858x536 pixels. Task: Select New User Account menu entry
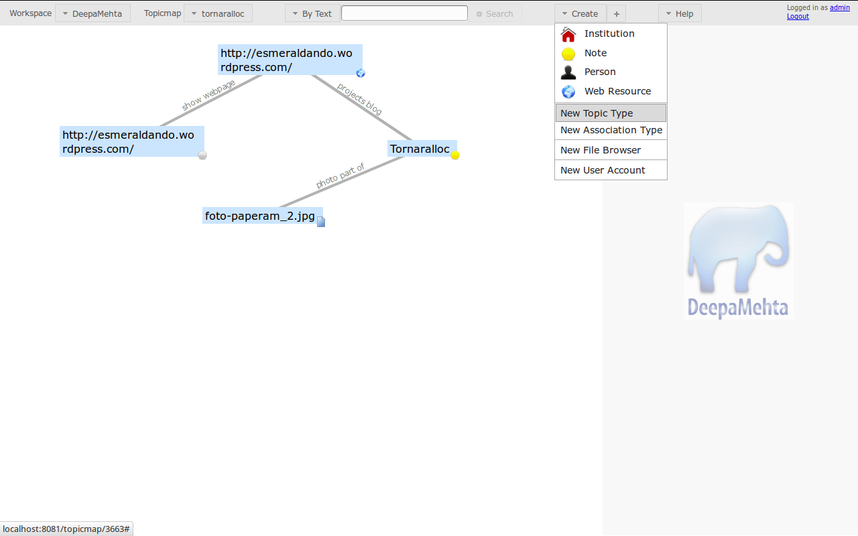(x=611, y=170)
